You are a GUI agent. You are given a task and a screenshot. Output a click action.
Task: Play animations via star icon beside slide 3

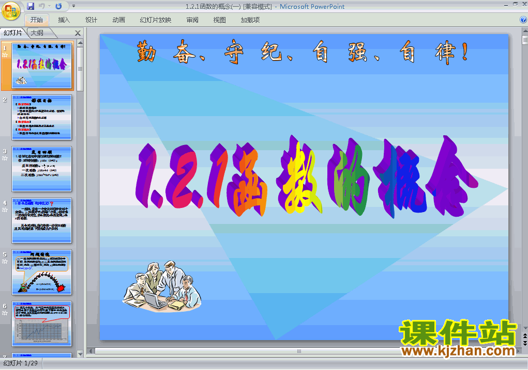5,158
